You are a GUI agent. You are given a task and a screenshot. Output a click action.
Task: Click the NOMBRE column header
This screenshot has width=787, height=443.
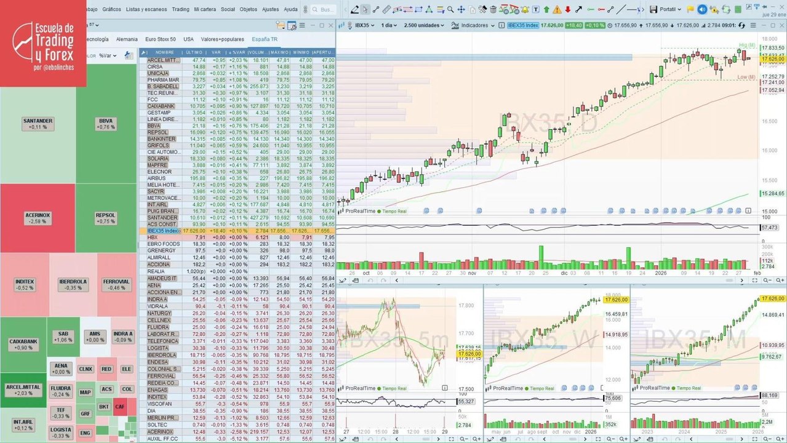click(165, 52)
